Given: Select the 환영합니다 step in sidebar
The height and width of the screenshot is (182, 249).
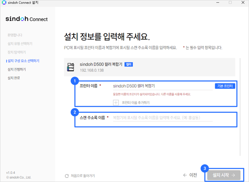Looking at the screenshot, I should click(15, 35).
